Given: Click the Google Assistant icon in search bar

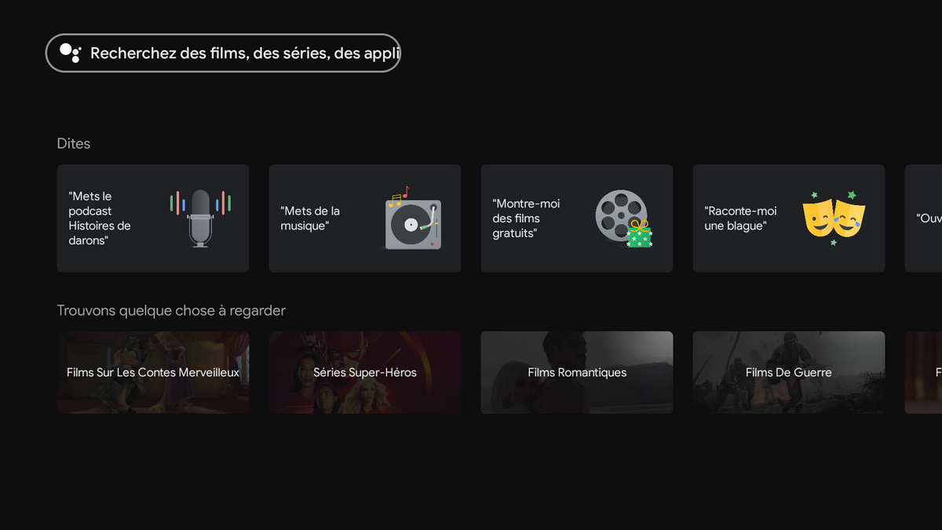Looking at the screenshot, I should pyautogui.click(x=70, y=53).
